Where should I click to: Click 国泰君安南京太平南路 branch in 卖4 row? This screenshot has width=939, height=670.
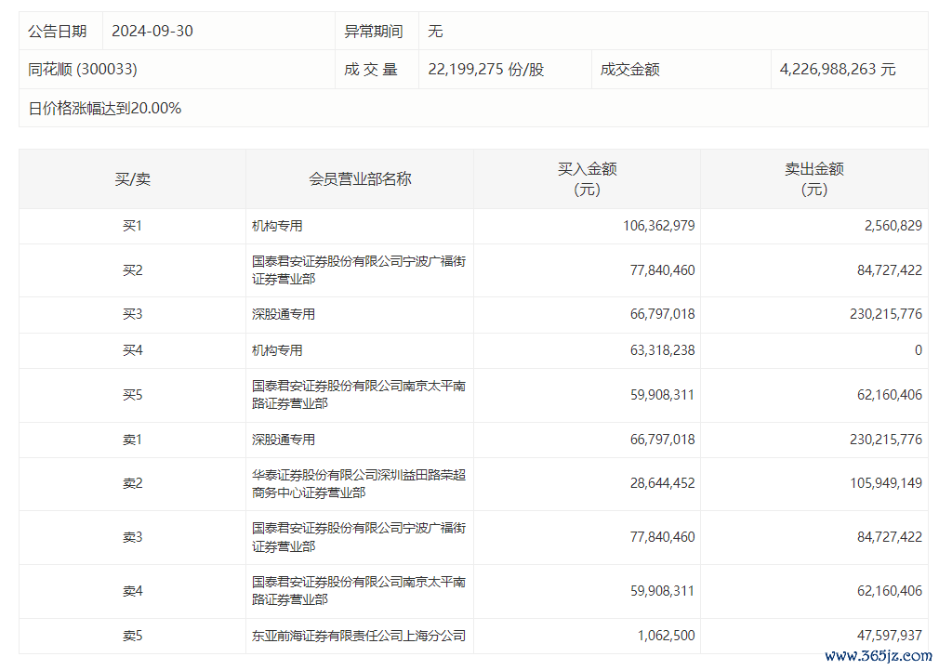[x=359, y=590]
